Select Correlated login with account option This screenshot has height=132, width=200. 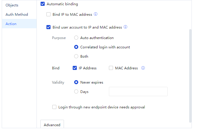click(76, 47)
